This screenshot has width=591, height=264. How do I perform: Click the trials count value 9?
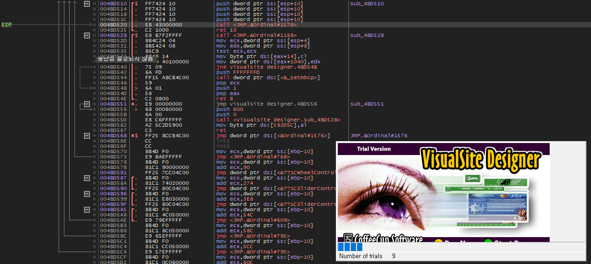click(x=394, y=256)
